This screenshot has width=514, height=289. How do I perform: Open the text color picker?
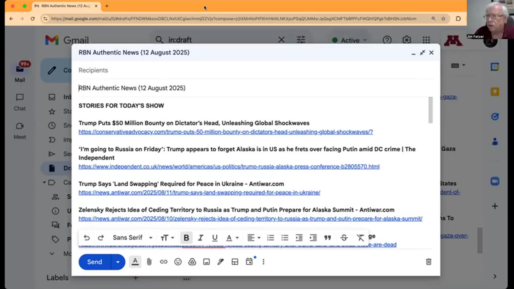232,238
